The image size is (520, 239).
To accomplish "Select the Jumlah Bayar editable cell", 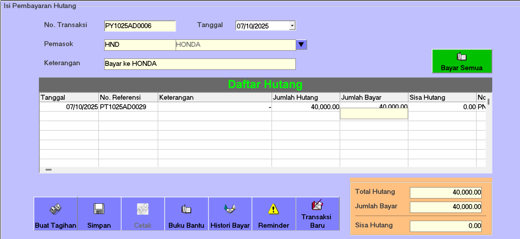I will point(374,113).
